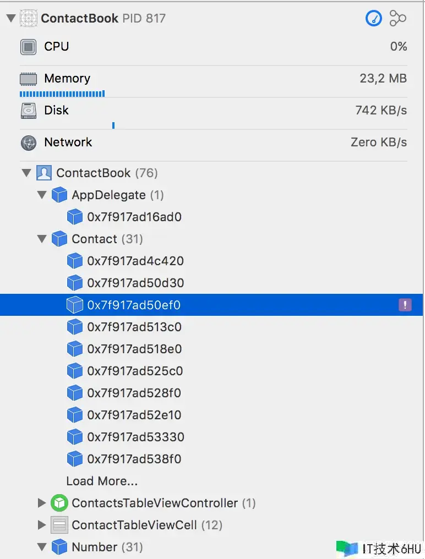Select Contact instance 0x7f917ad538f0
425x559 pixels.
click(135, 459)
